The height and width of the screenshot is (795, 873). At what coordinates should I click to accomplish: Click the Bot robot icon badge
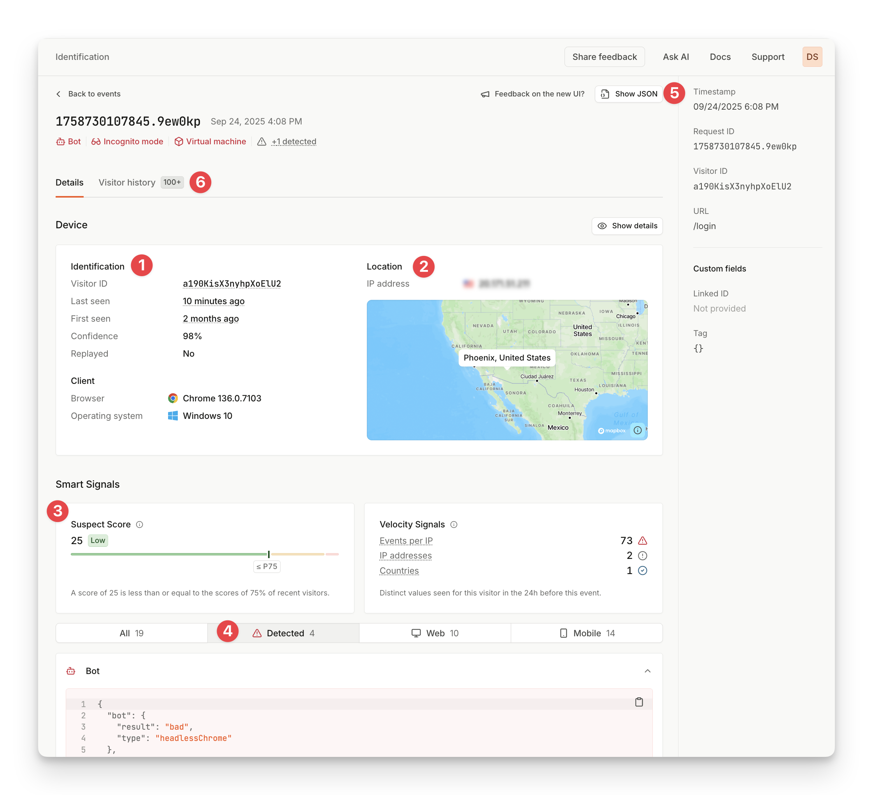(60, 142)
